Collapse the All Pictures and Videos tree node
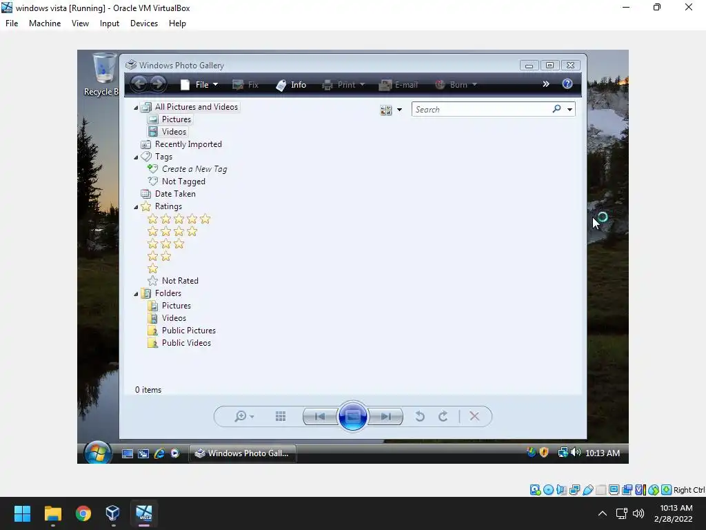 136,108
